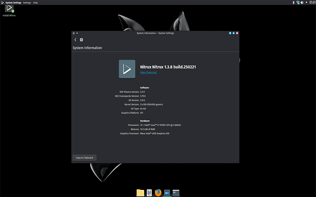The width and height of the screenshot is (316, 197).
Task: Open the terminal window icon in dock
Action: (x=176, y=193)
